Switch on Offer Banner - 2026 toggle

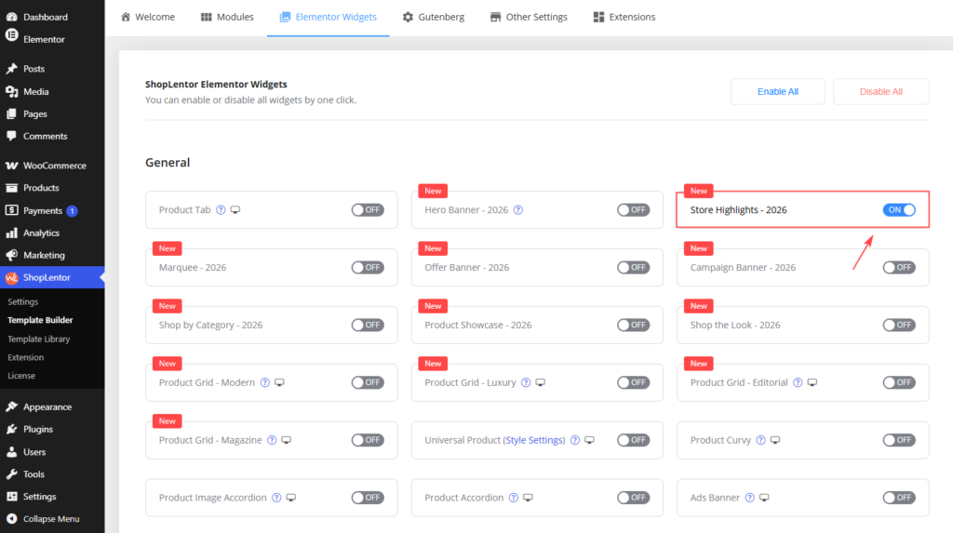(x=633, y=267)
